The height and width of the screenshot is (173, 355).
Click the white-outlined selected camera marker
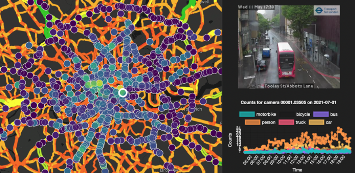[123, 93]
